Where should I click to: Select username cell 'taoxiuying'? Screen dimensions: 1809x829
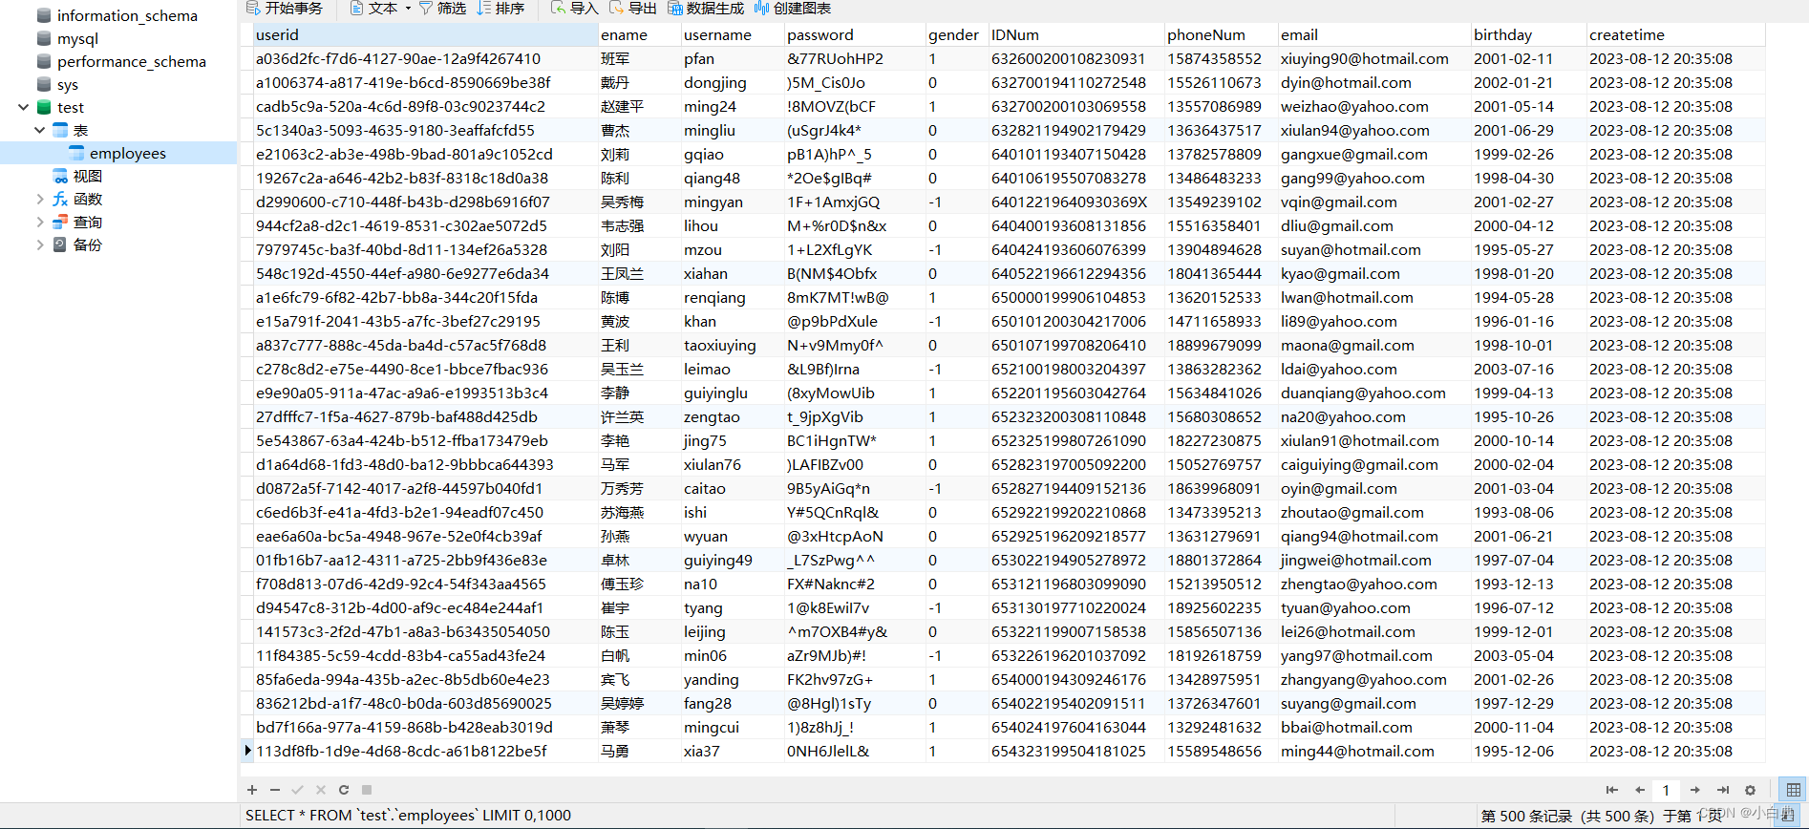[x=732, y=345]
